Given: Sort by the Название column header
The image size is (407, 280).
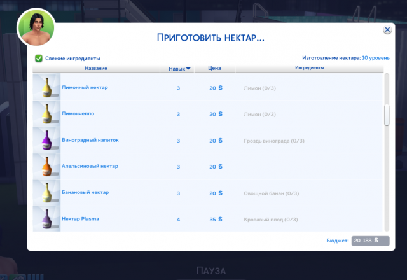Looking at the screenshot, I should tap(96, 68).
